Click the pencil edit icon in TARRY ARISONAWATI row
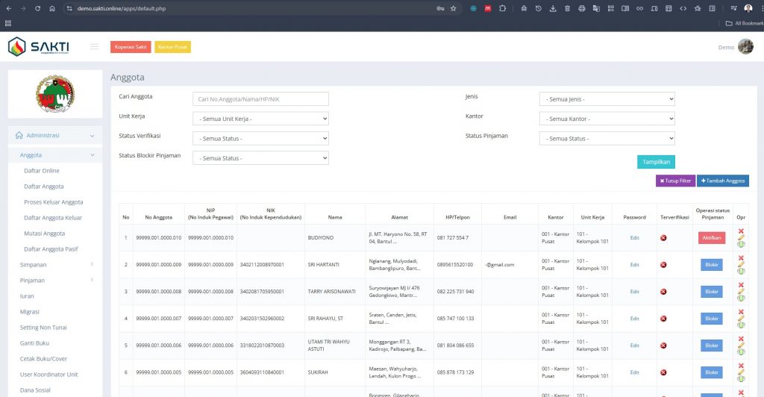Viewport: 764px width, 397px height. (741, 291)
